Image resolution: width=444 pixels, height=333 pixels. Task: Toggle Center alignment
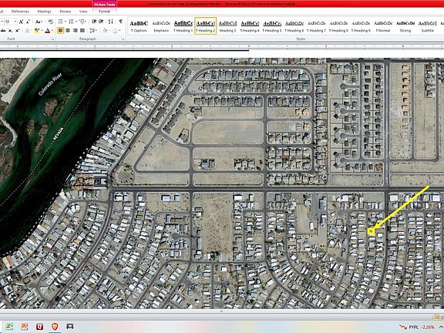[68, 31]
